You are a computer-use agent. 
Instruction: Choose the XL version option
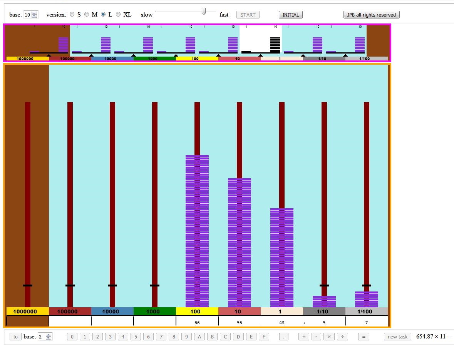pyautogui.click(x=118, y=15)
